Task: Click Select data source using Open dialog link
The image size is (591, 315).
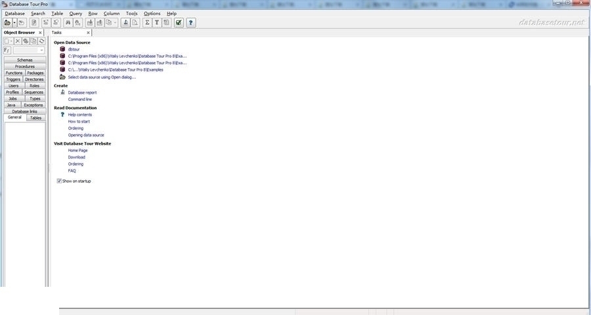Action: click(102, 77)
